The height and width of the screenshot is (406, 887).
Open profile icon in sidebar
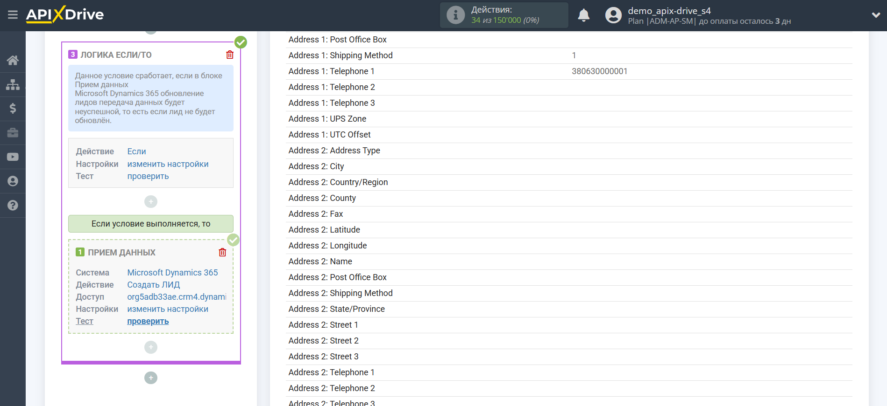tap(13, 181)
